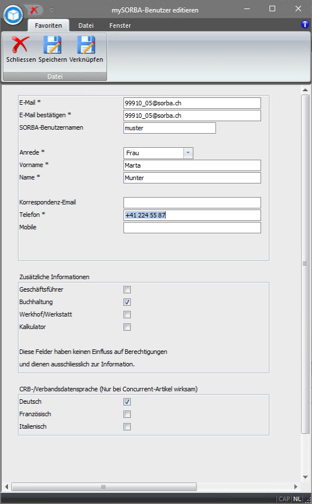Click the SORBA-Benutzernamen field
Viewport: 312px width, 504px height.
(x=170, y=128)
